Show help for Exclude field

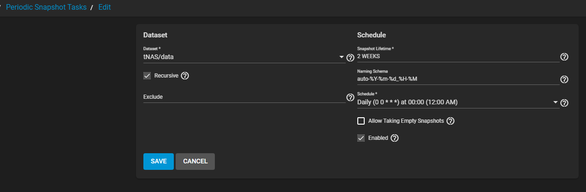350,97
